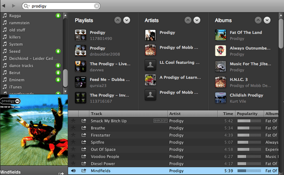This screenshot has width=284, height=175.
Task: Open the iTunes playlist
Action: click(x=15, y=87)
